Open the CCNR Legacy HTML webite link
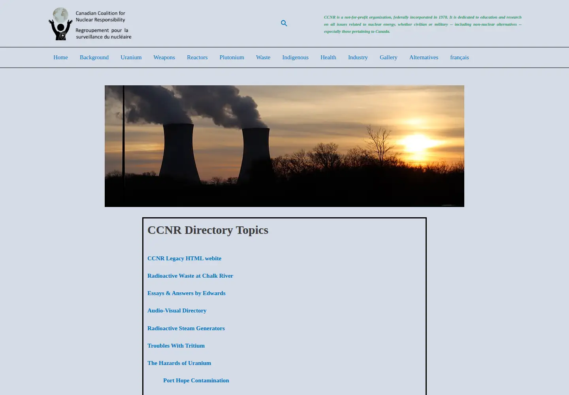 184,258
